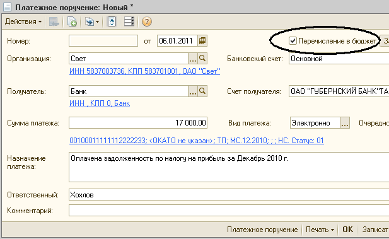Click the document-with-arrow toolbar icon
The image size is (389, 239).
90,21
